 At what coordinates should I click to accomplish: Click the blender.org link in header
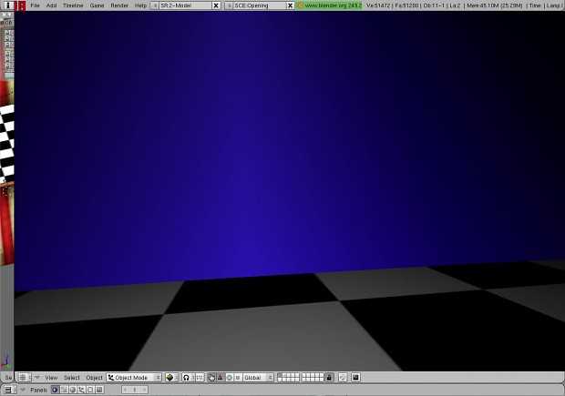click(330, 5)
